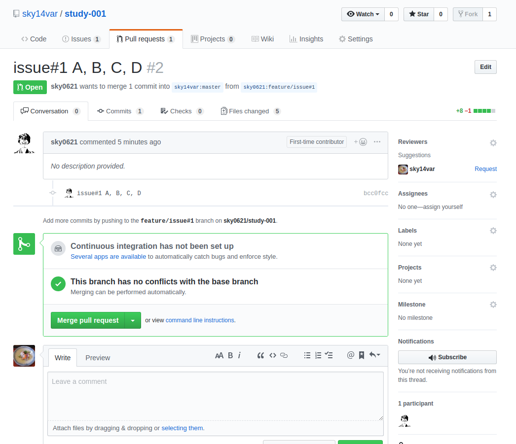Switch to Checks tab
516x444 pixels.
(x=182, y=111)
